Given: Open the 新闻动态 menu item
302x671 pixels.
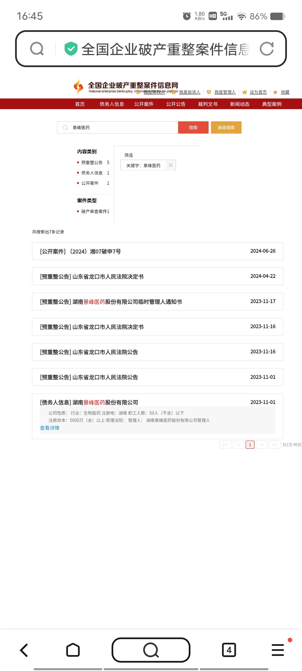Looking at the screenshot, I should (x=240, y=104).
